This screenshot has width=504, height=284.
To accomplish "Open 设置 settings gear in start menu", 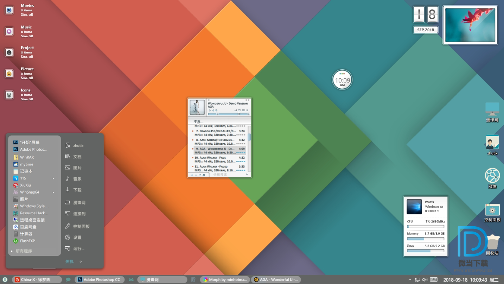I will coord(73,238).
